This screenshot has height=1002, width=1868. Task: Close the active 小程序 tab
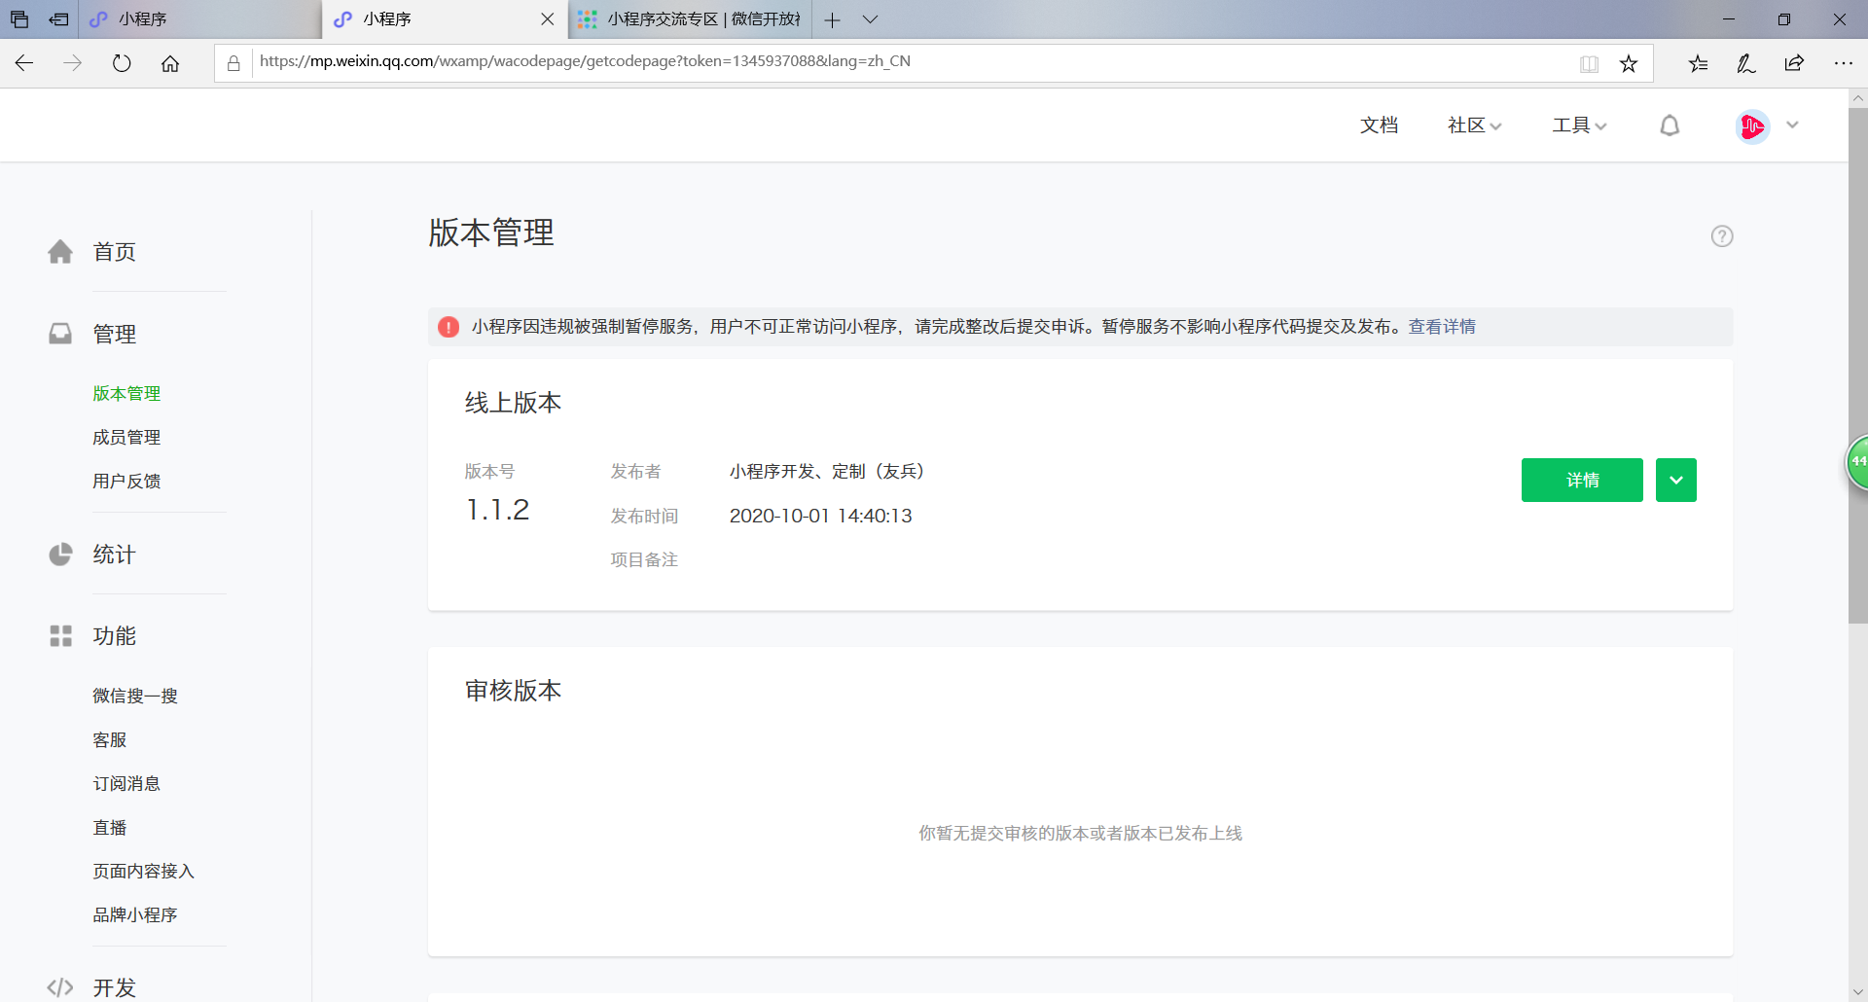pyautogui.click(x=548, y=19)
